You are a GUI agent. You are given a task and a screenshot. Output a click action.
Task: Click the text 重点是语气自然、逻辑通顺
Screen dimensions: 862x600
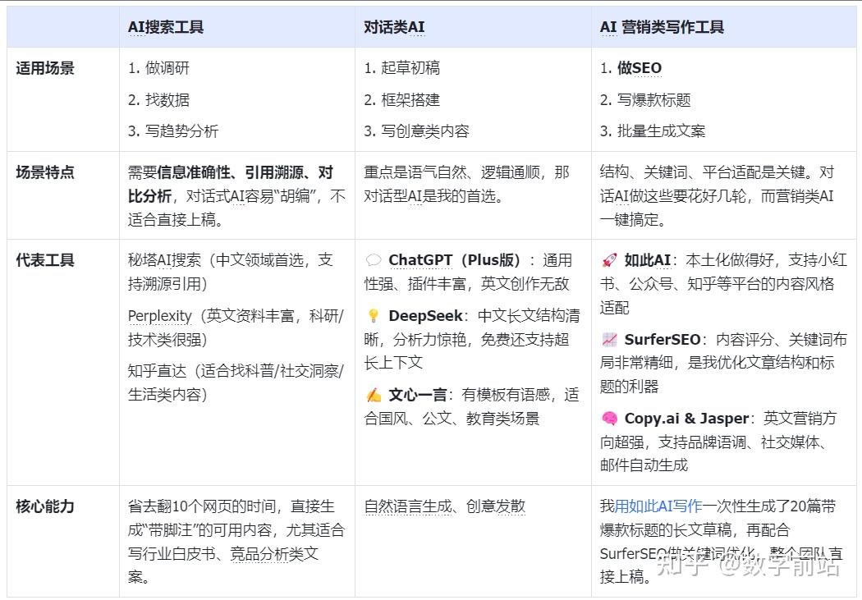452,172
